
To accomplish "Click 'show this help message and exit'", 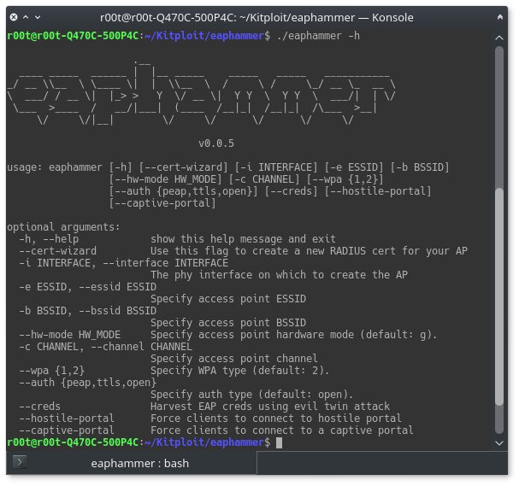I will pyautogui.click(x=243, y=238).
